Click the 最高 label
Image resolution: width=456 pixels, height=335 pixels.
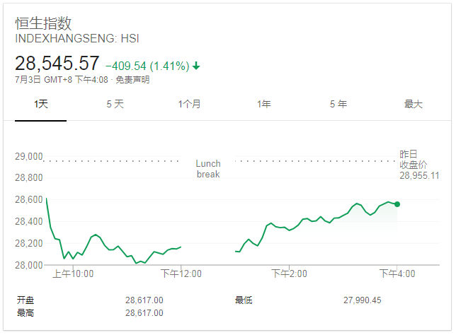tap(25, 313)
